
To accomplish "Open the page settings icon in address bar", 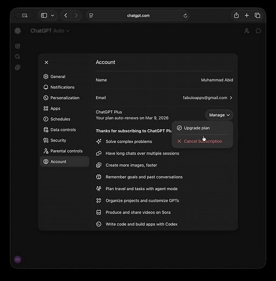I will [x=91, y=16].
